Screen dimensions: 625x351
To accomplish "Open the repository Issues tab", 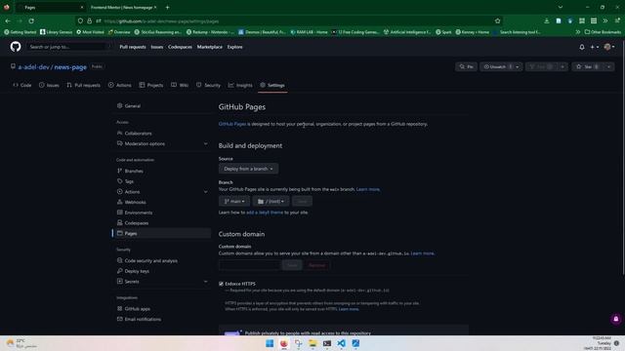I will (49, 85).
